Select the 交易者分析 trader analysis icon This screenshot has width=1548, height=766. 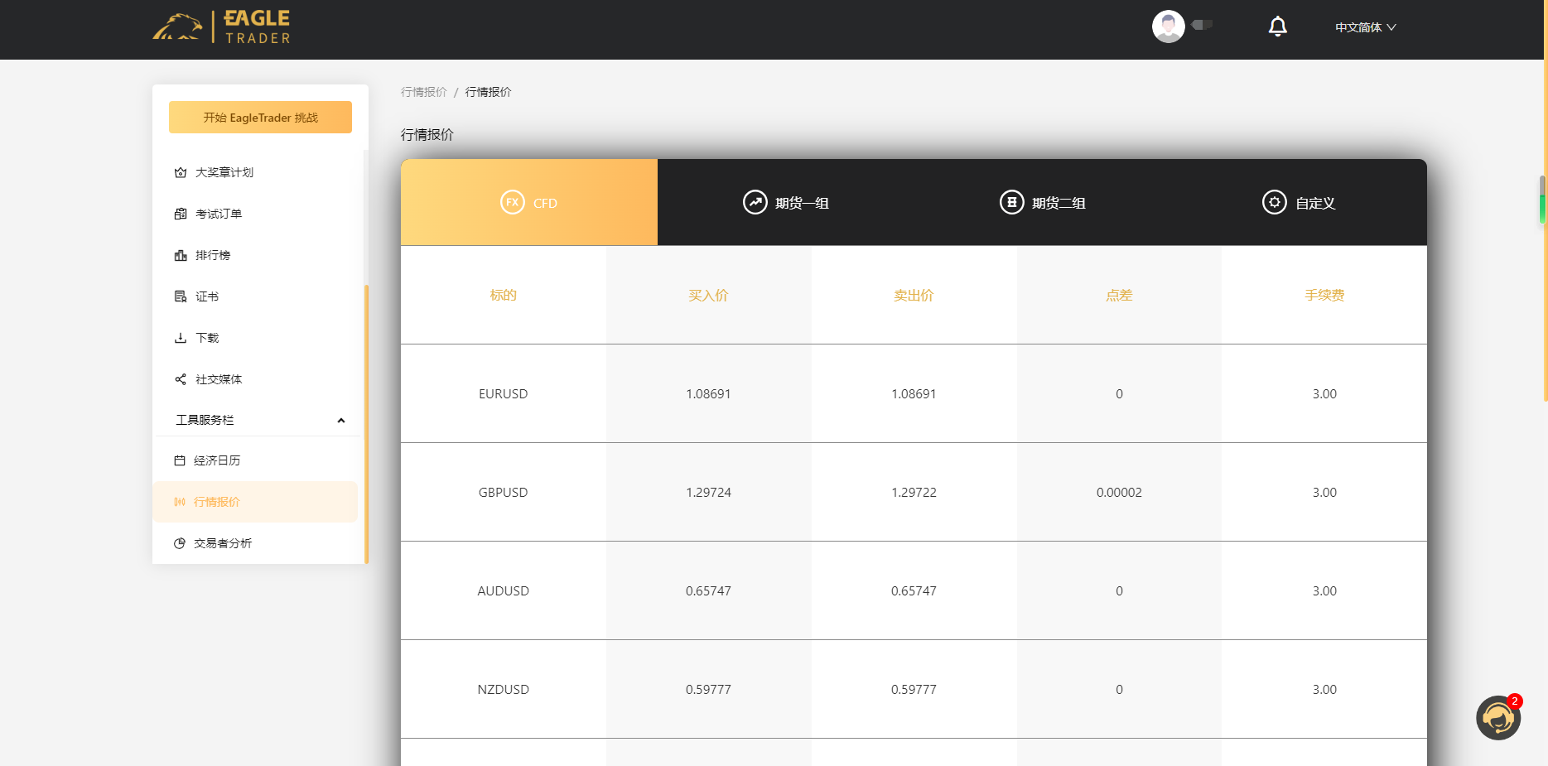(181, 542)
